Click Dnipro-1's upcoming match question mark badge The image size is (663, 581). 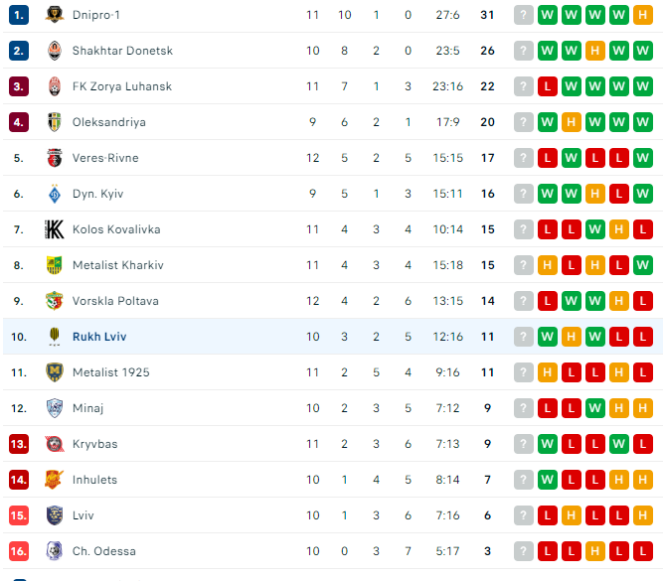tap(524, 15)
